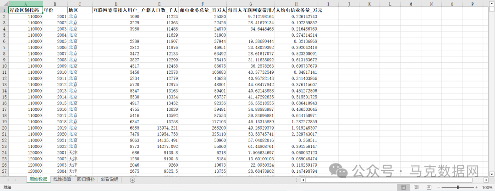Select column D header

pos(116,4)
